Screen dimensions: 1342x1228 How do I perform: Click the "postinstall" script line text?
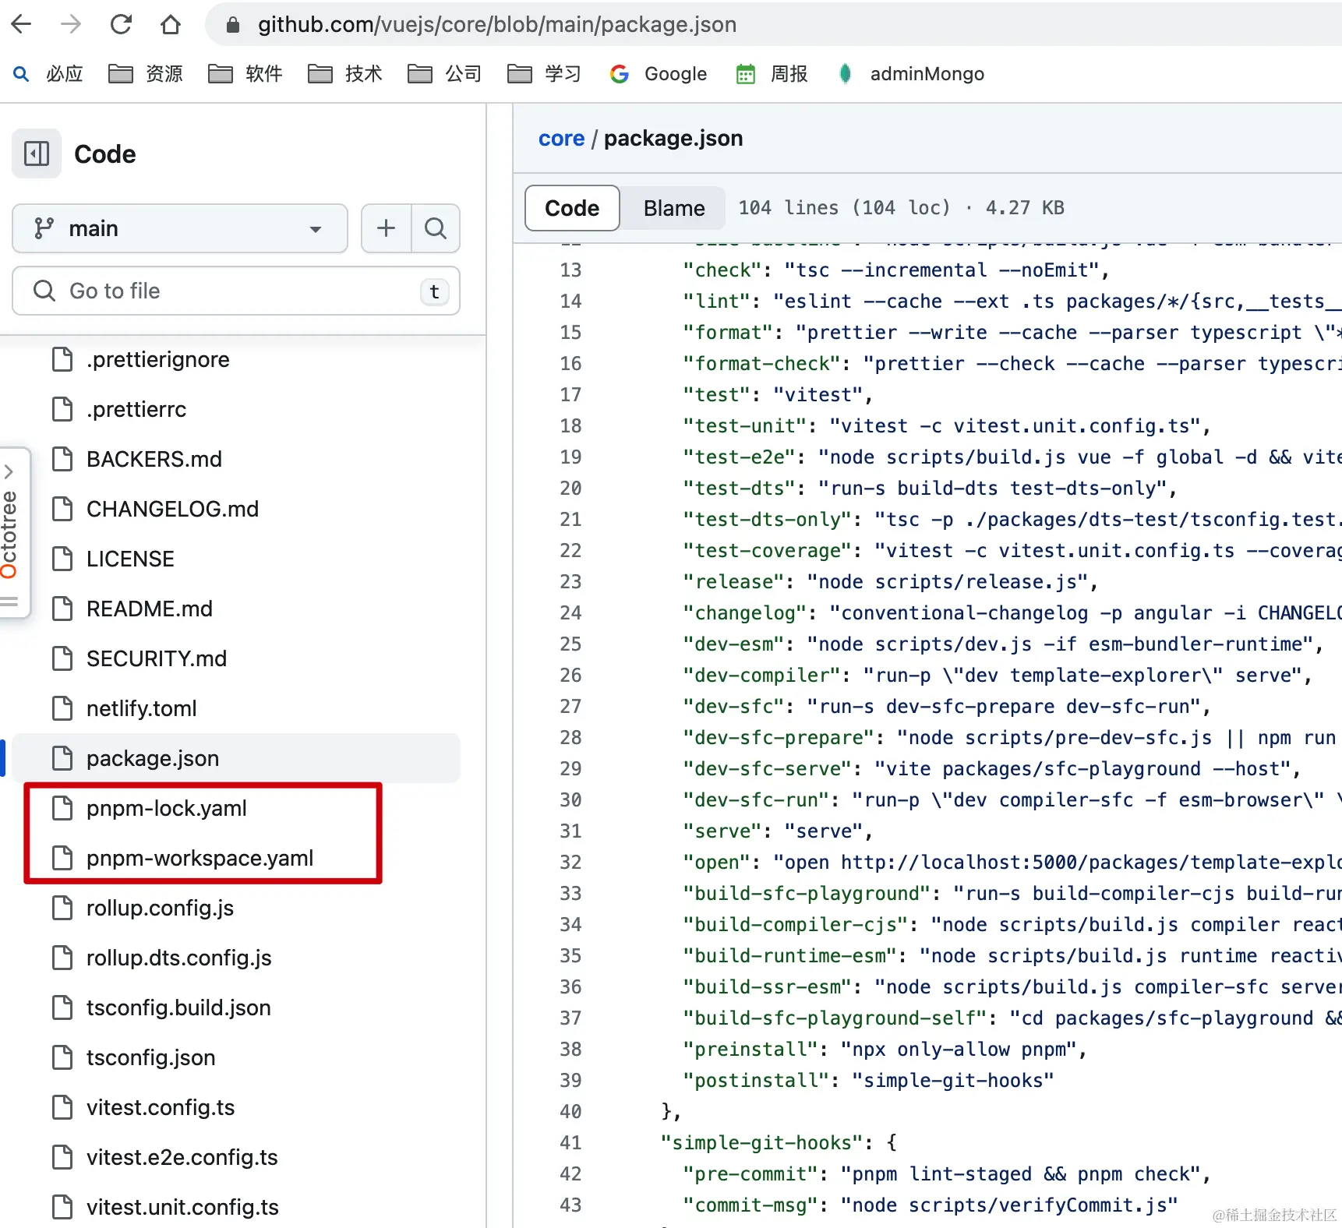[x=868, y=1081]
